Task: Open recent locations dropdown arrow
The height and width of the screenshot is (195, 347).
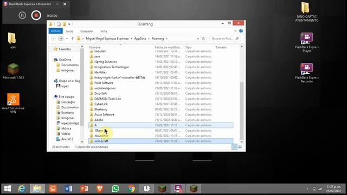Action: [x=67, y=38]
